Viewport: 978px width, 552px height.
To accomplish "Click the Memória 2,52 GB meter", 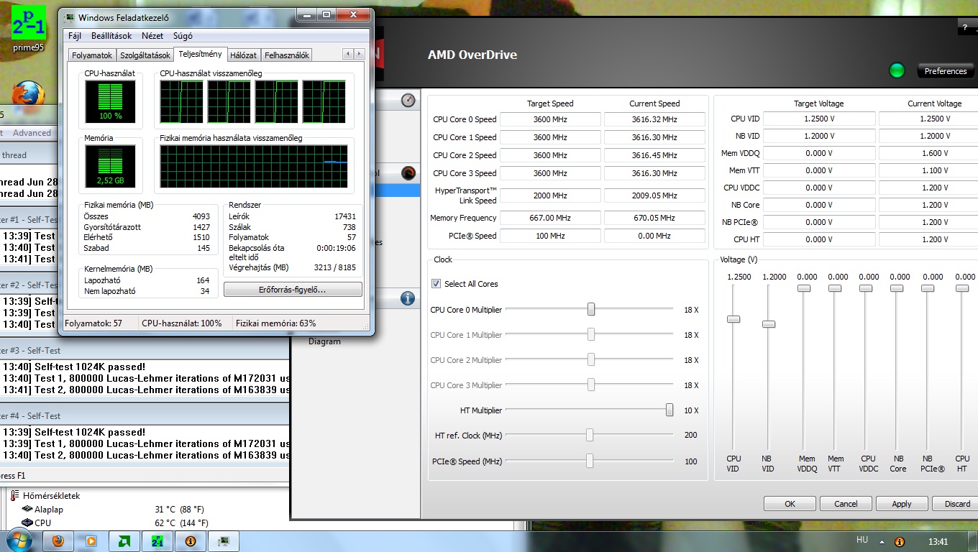I will coord(110,165).
